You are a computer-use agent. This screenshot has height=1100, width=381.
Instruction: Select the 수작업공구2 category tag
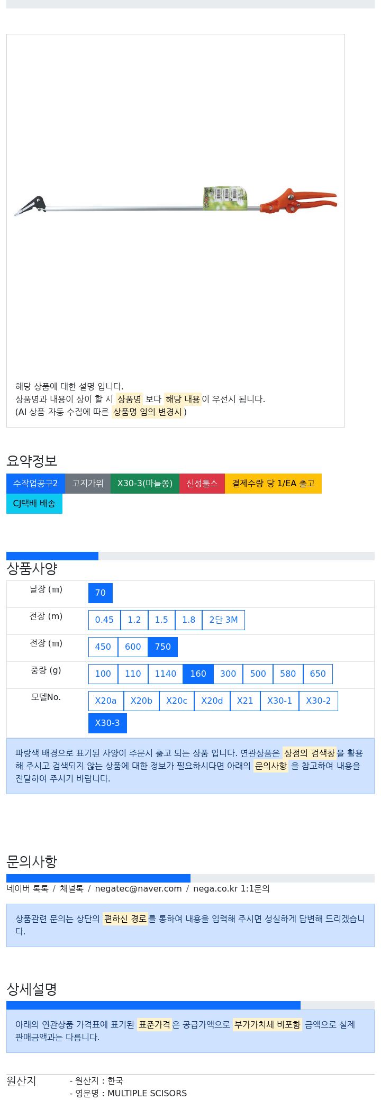click(x=35, y=484)
